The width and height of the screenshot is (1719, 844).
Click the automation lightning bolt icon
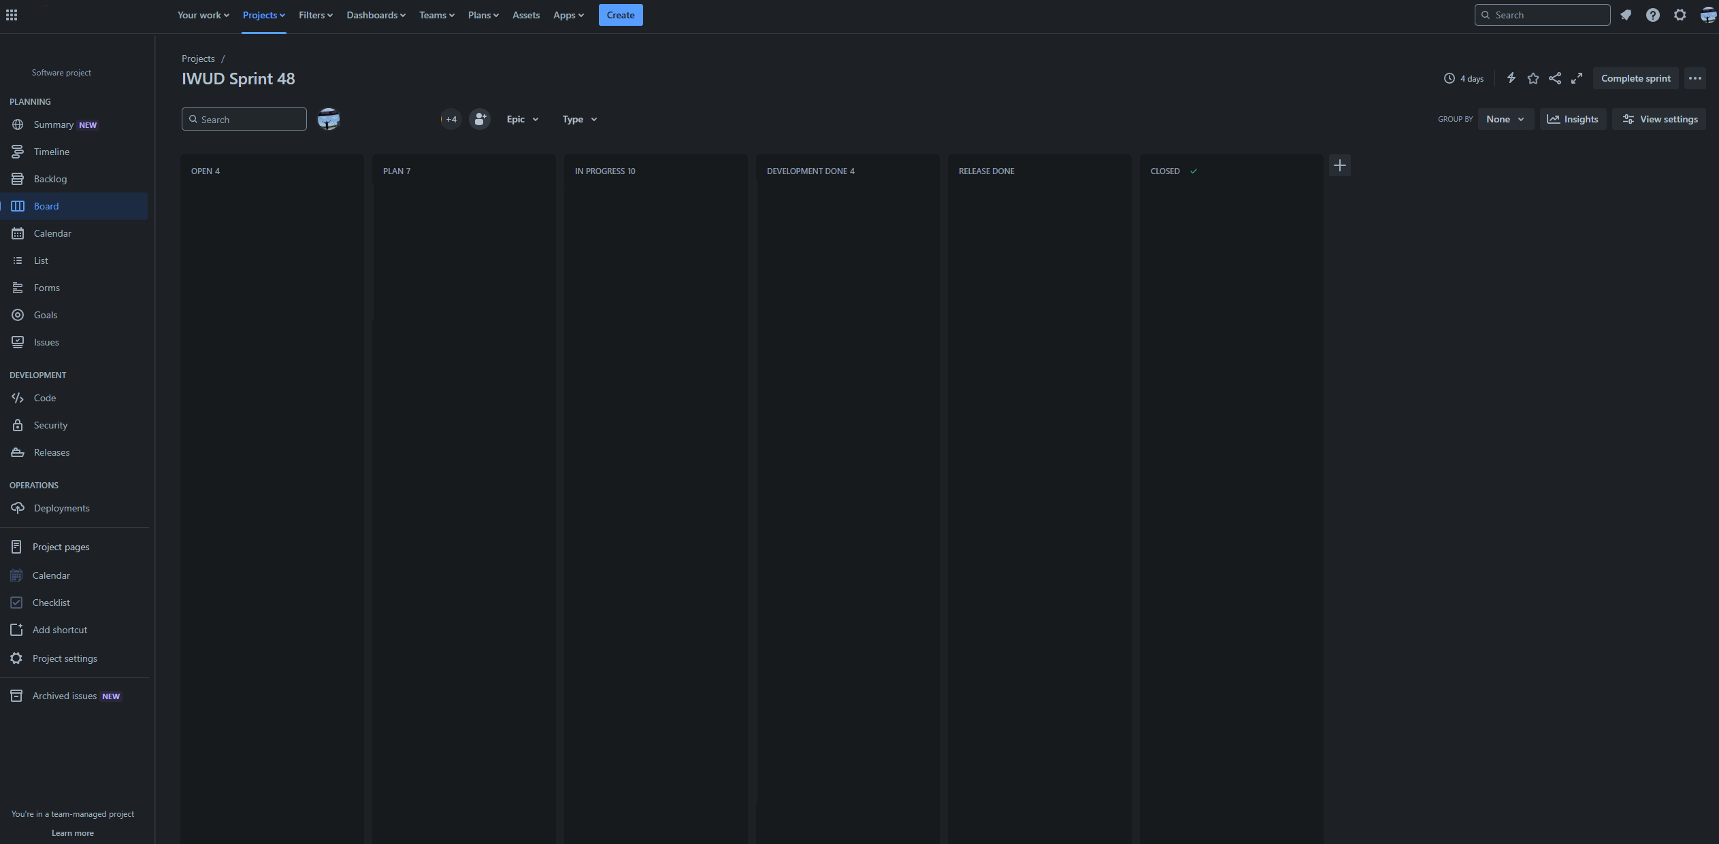(x=1511, y=78)
